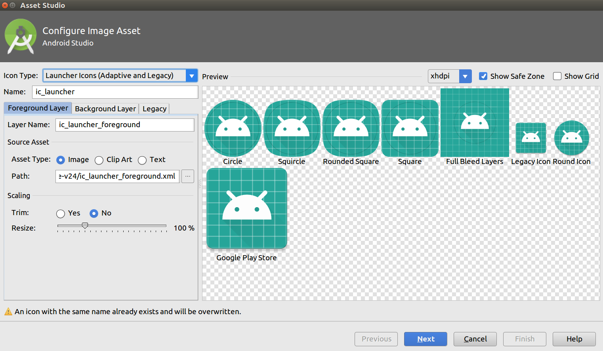Select the Square icon preview
The height and width of the screenshot is (351, 603).
(410, 128)
